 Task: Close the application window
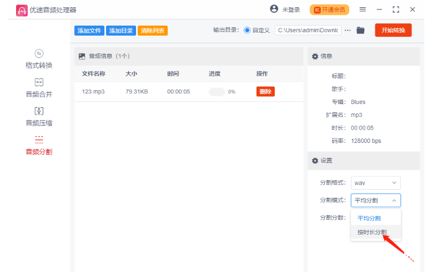click(413, 9)
